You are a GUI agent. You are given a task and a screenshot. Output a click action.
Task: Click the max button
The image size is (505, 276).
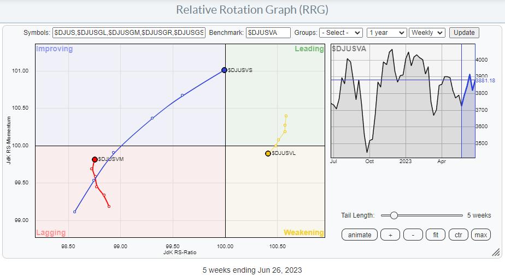tap(480, 235)
